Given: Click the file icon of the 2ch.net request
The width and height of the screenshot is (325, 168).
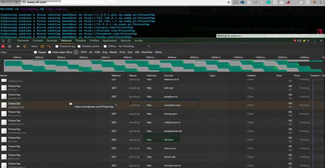Looking at the screenshot, I should [4, 88].
